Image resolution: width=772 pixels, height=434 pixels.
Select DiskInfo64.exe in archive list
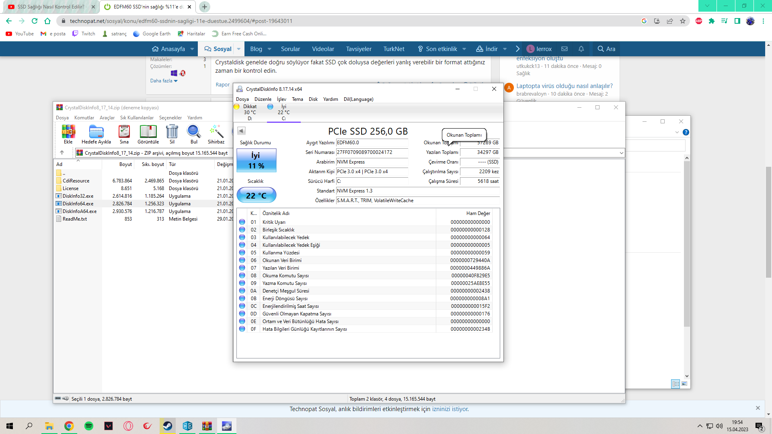click(78, 204)
